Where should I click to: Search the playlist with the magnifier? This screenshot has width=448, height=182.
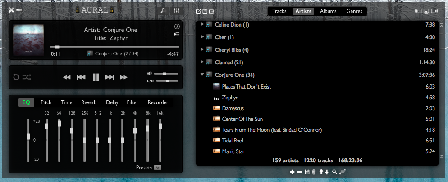[334, 172]
